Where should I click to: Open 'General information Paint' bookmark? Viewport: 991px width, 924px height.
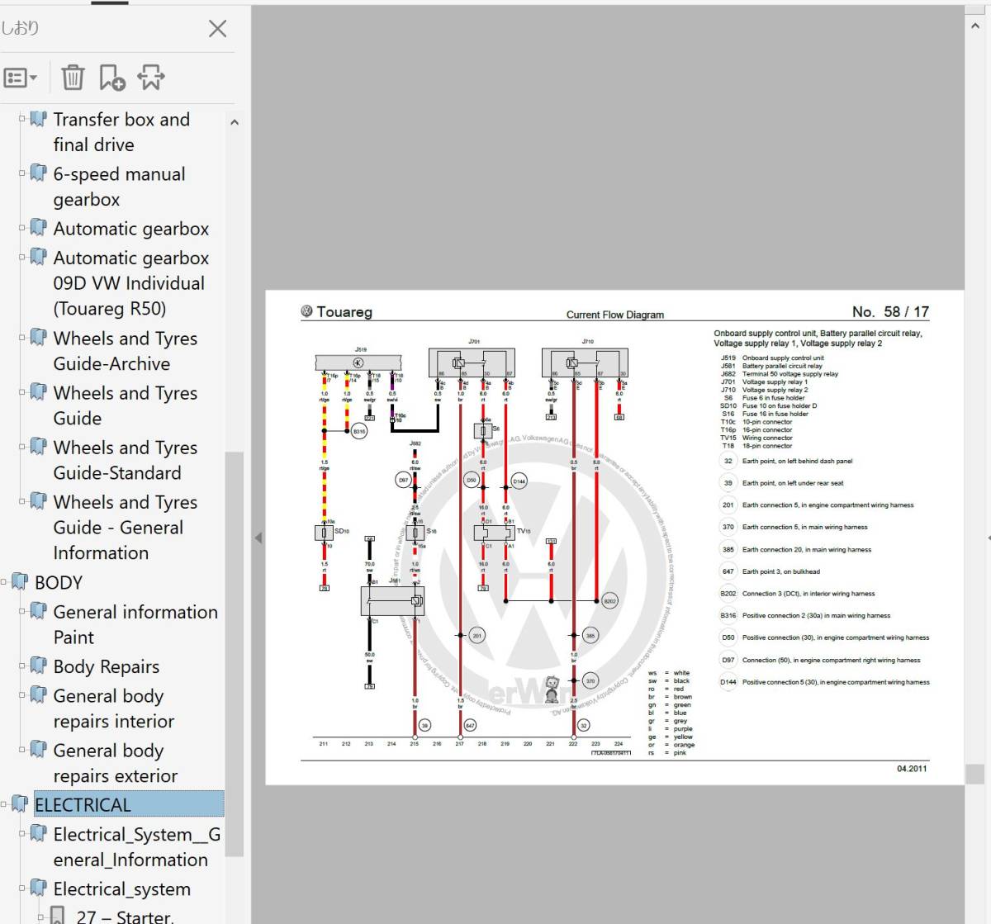[x=135, y=624]
